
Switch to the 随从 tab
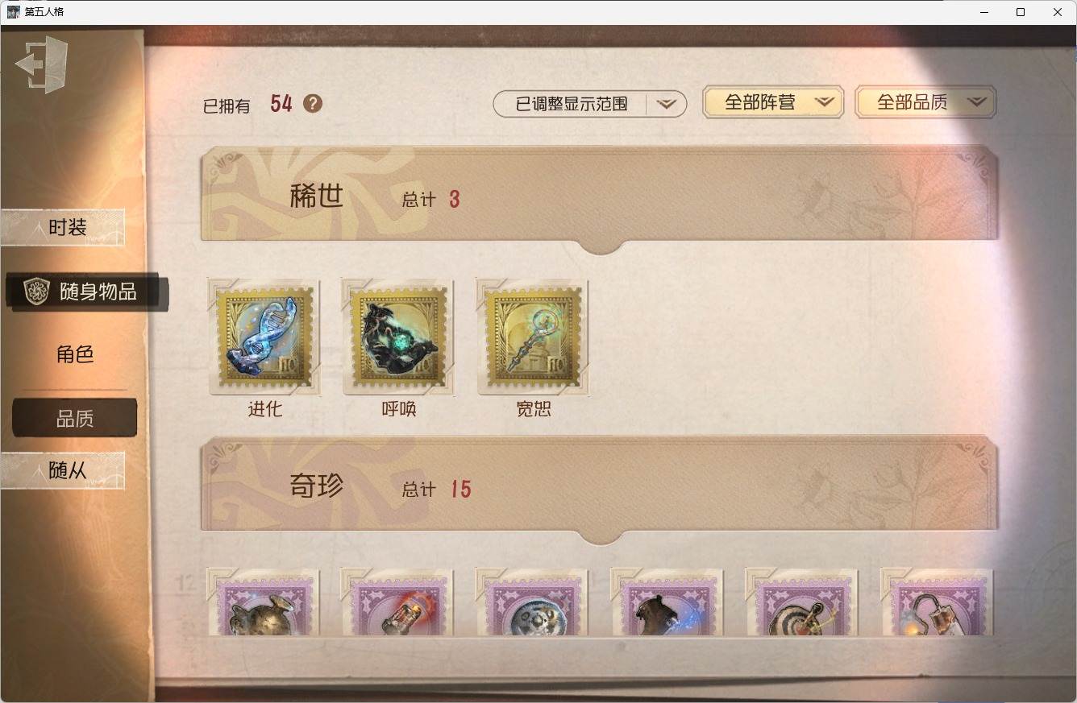click(64, 470)
